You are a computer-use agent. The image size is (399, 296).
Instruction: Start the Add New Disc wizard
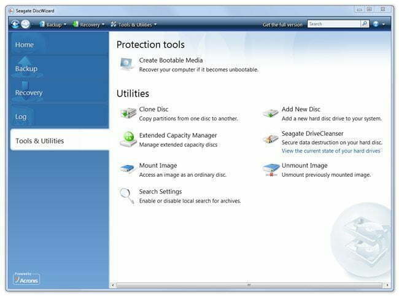pos(301,109)
